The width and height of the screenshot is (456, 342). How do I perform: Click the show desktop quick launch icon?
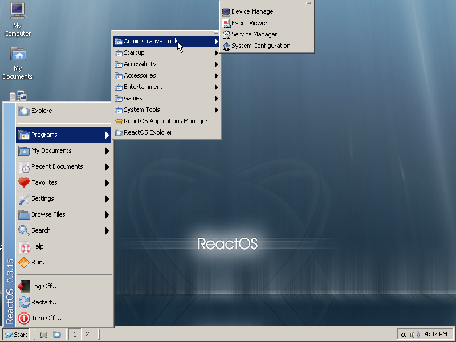click(x=44, y=335)
